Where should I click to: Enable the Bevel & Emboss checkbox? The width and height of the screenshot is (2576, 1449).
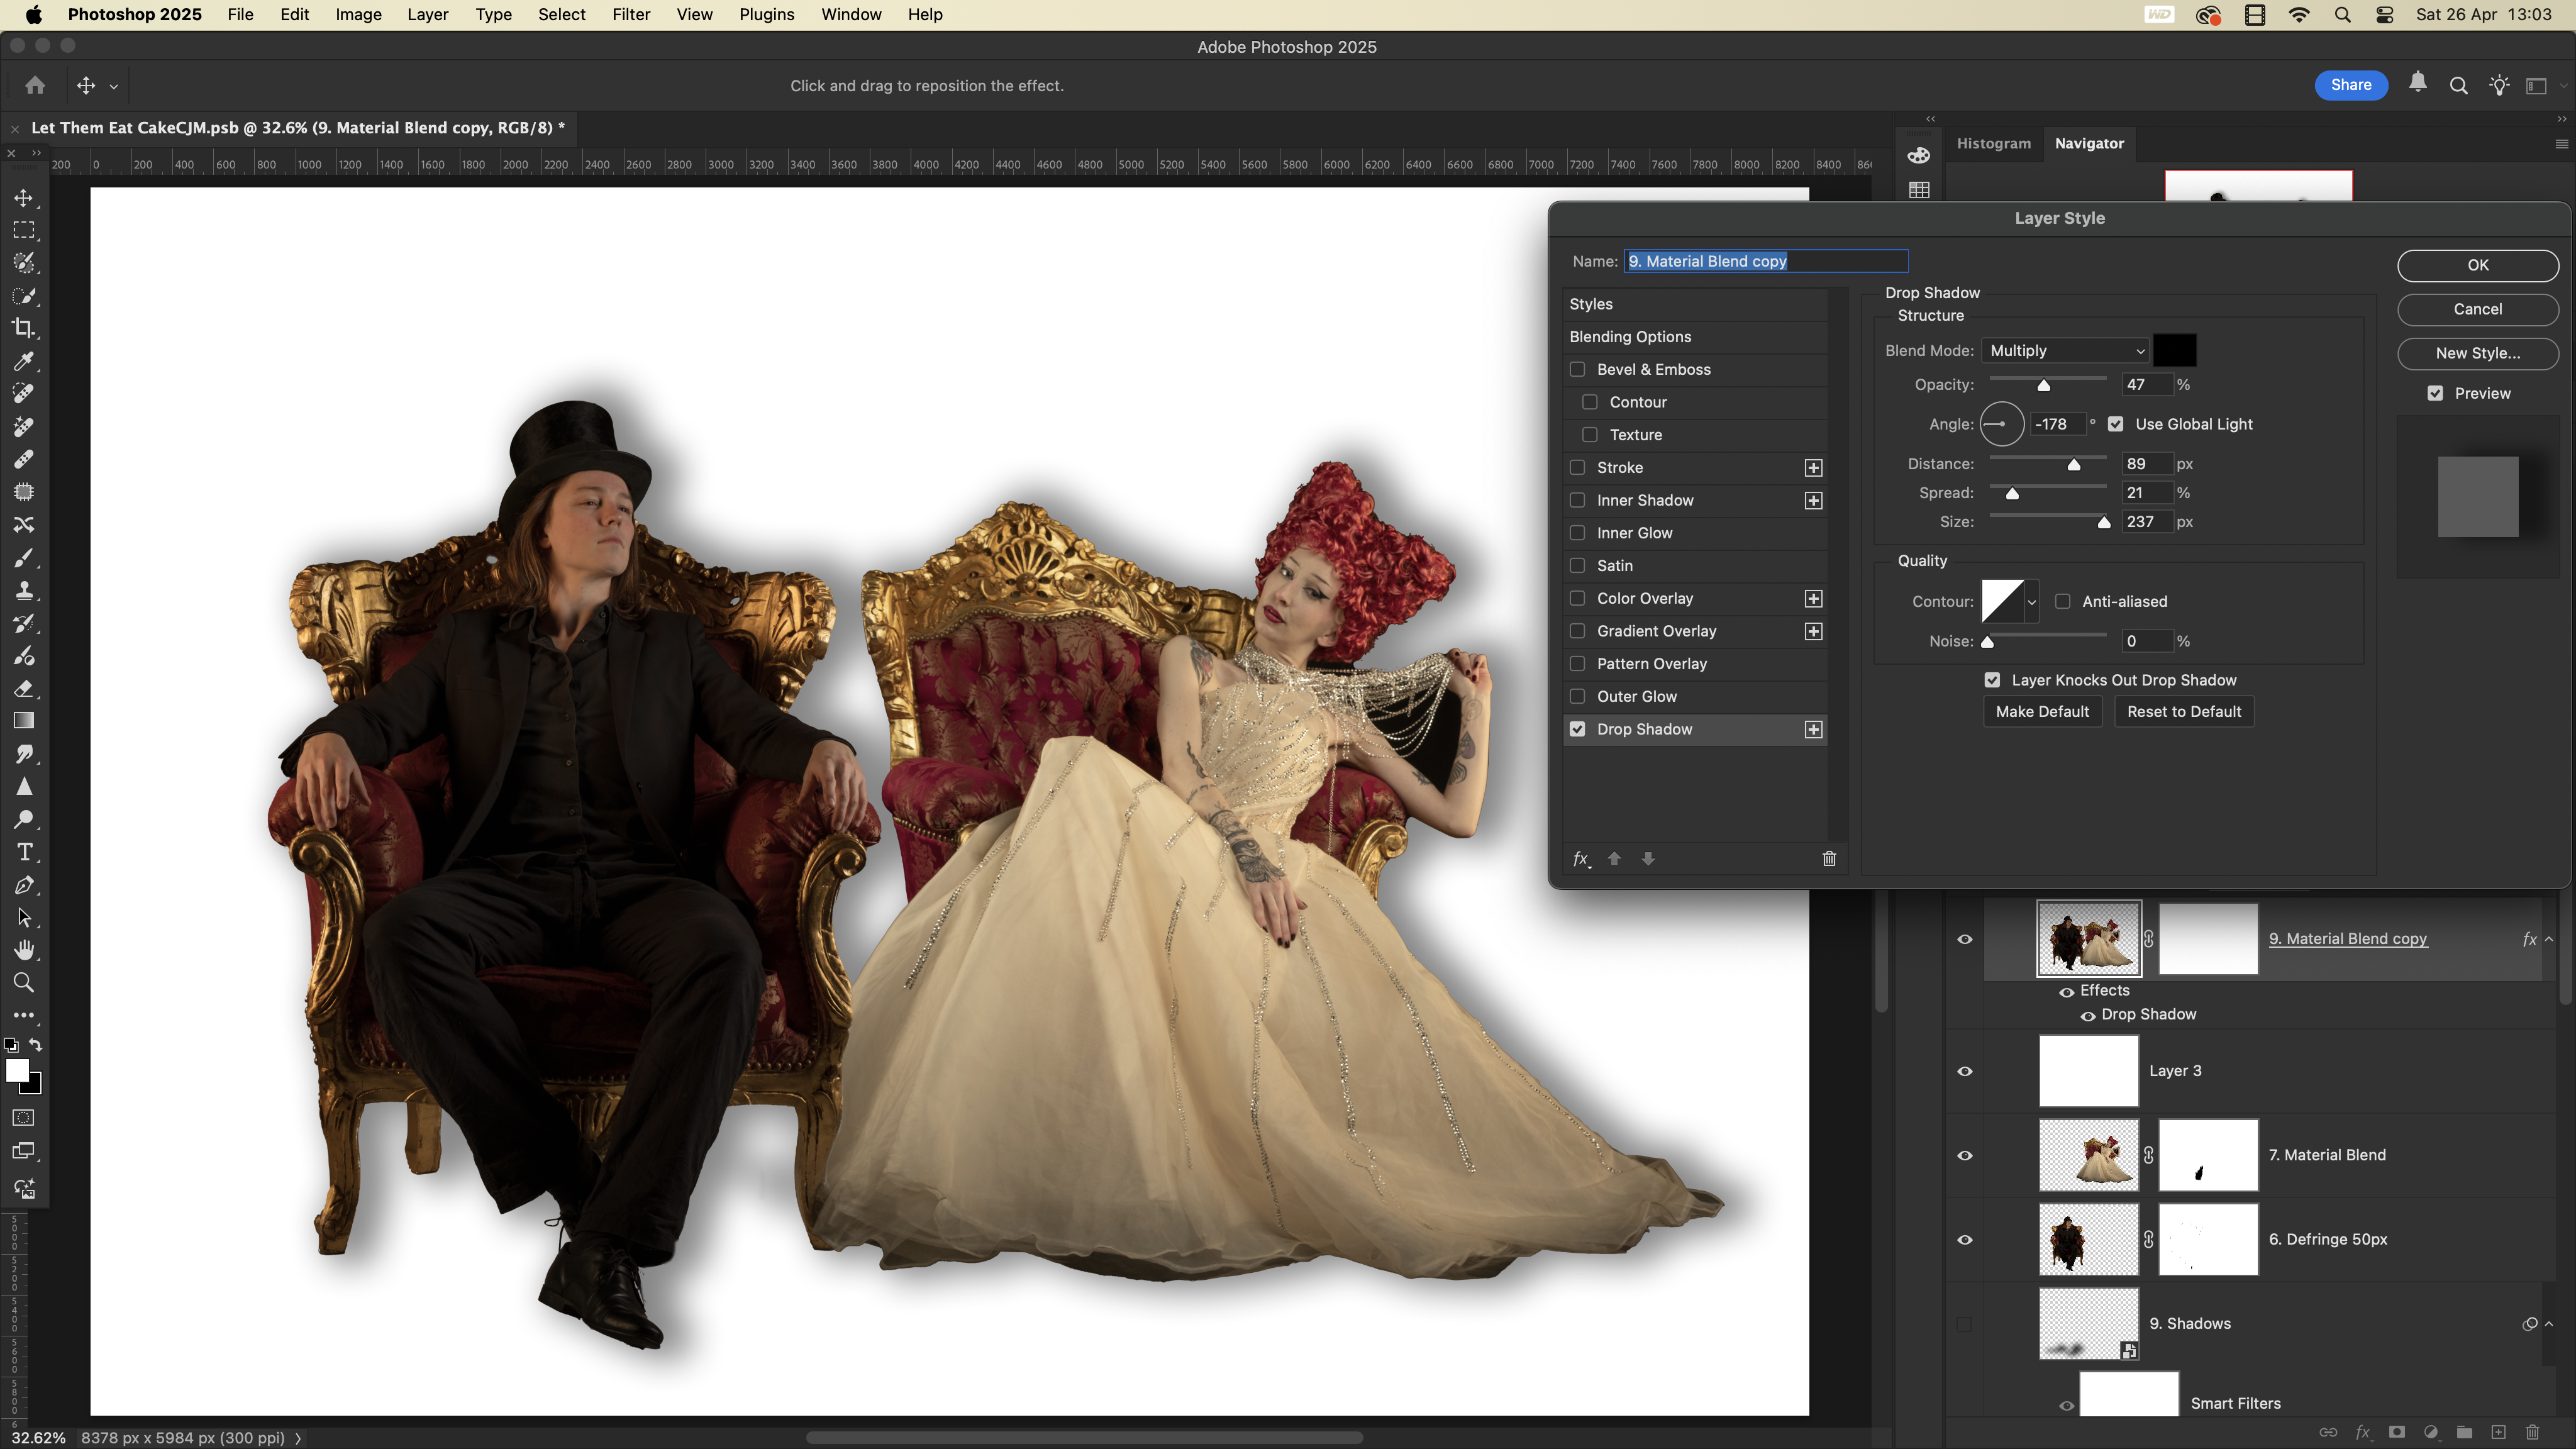click(1578, 370)
